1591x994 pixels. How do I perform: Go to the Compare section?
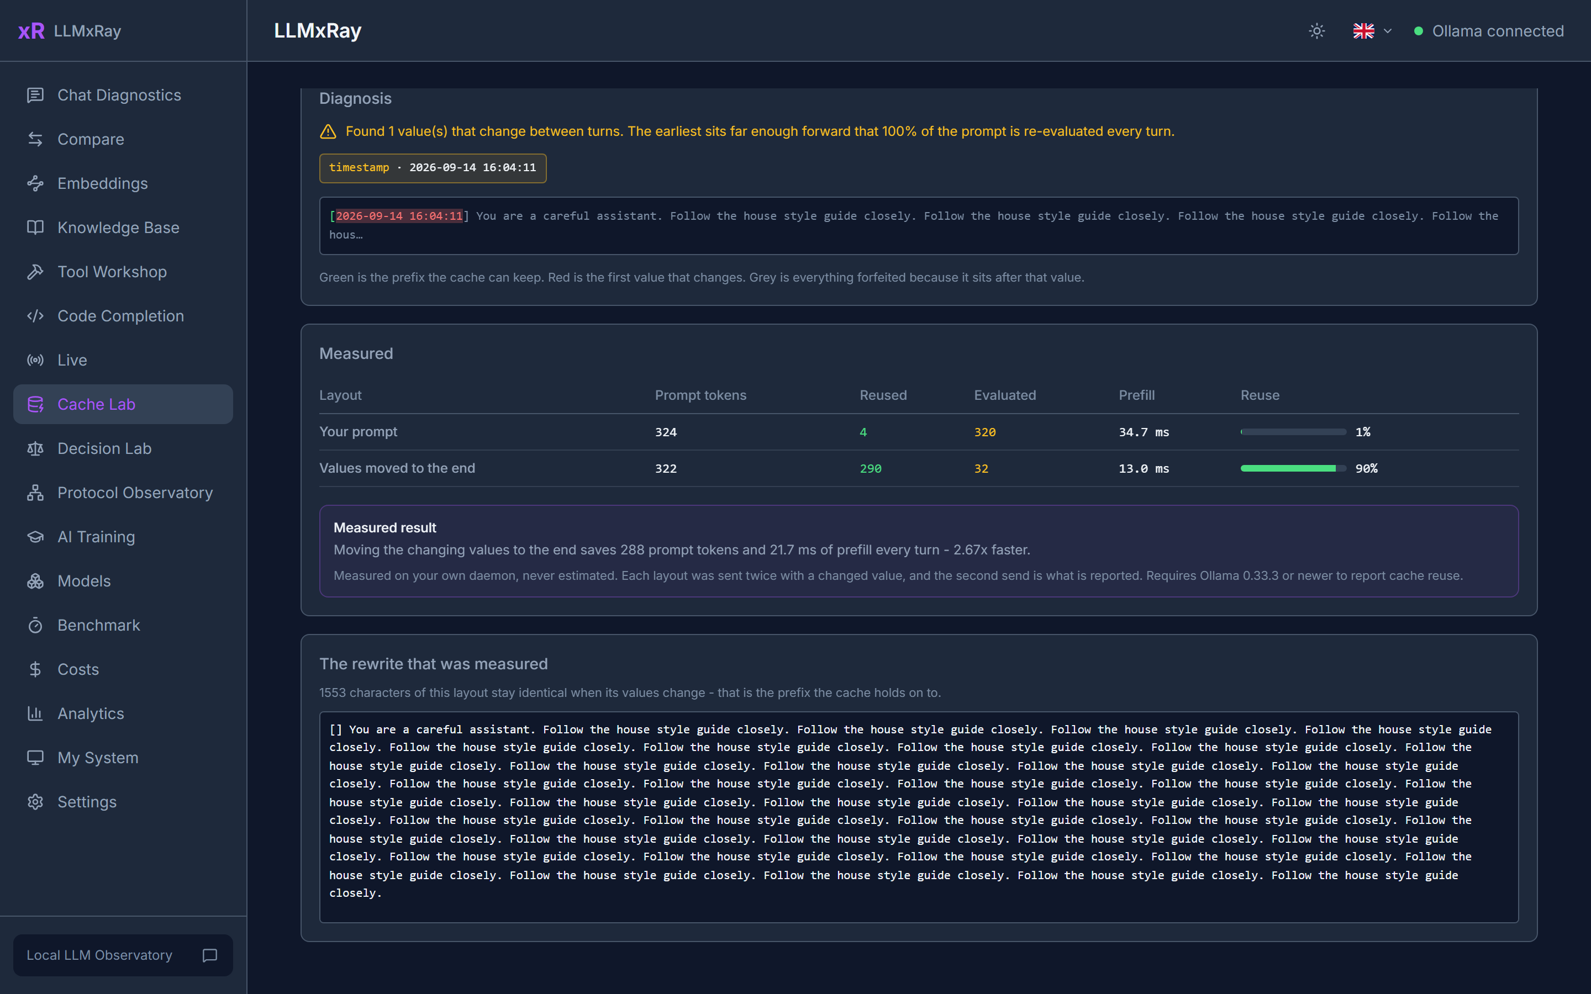tap(123, 139)
